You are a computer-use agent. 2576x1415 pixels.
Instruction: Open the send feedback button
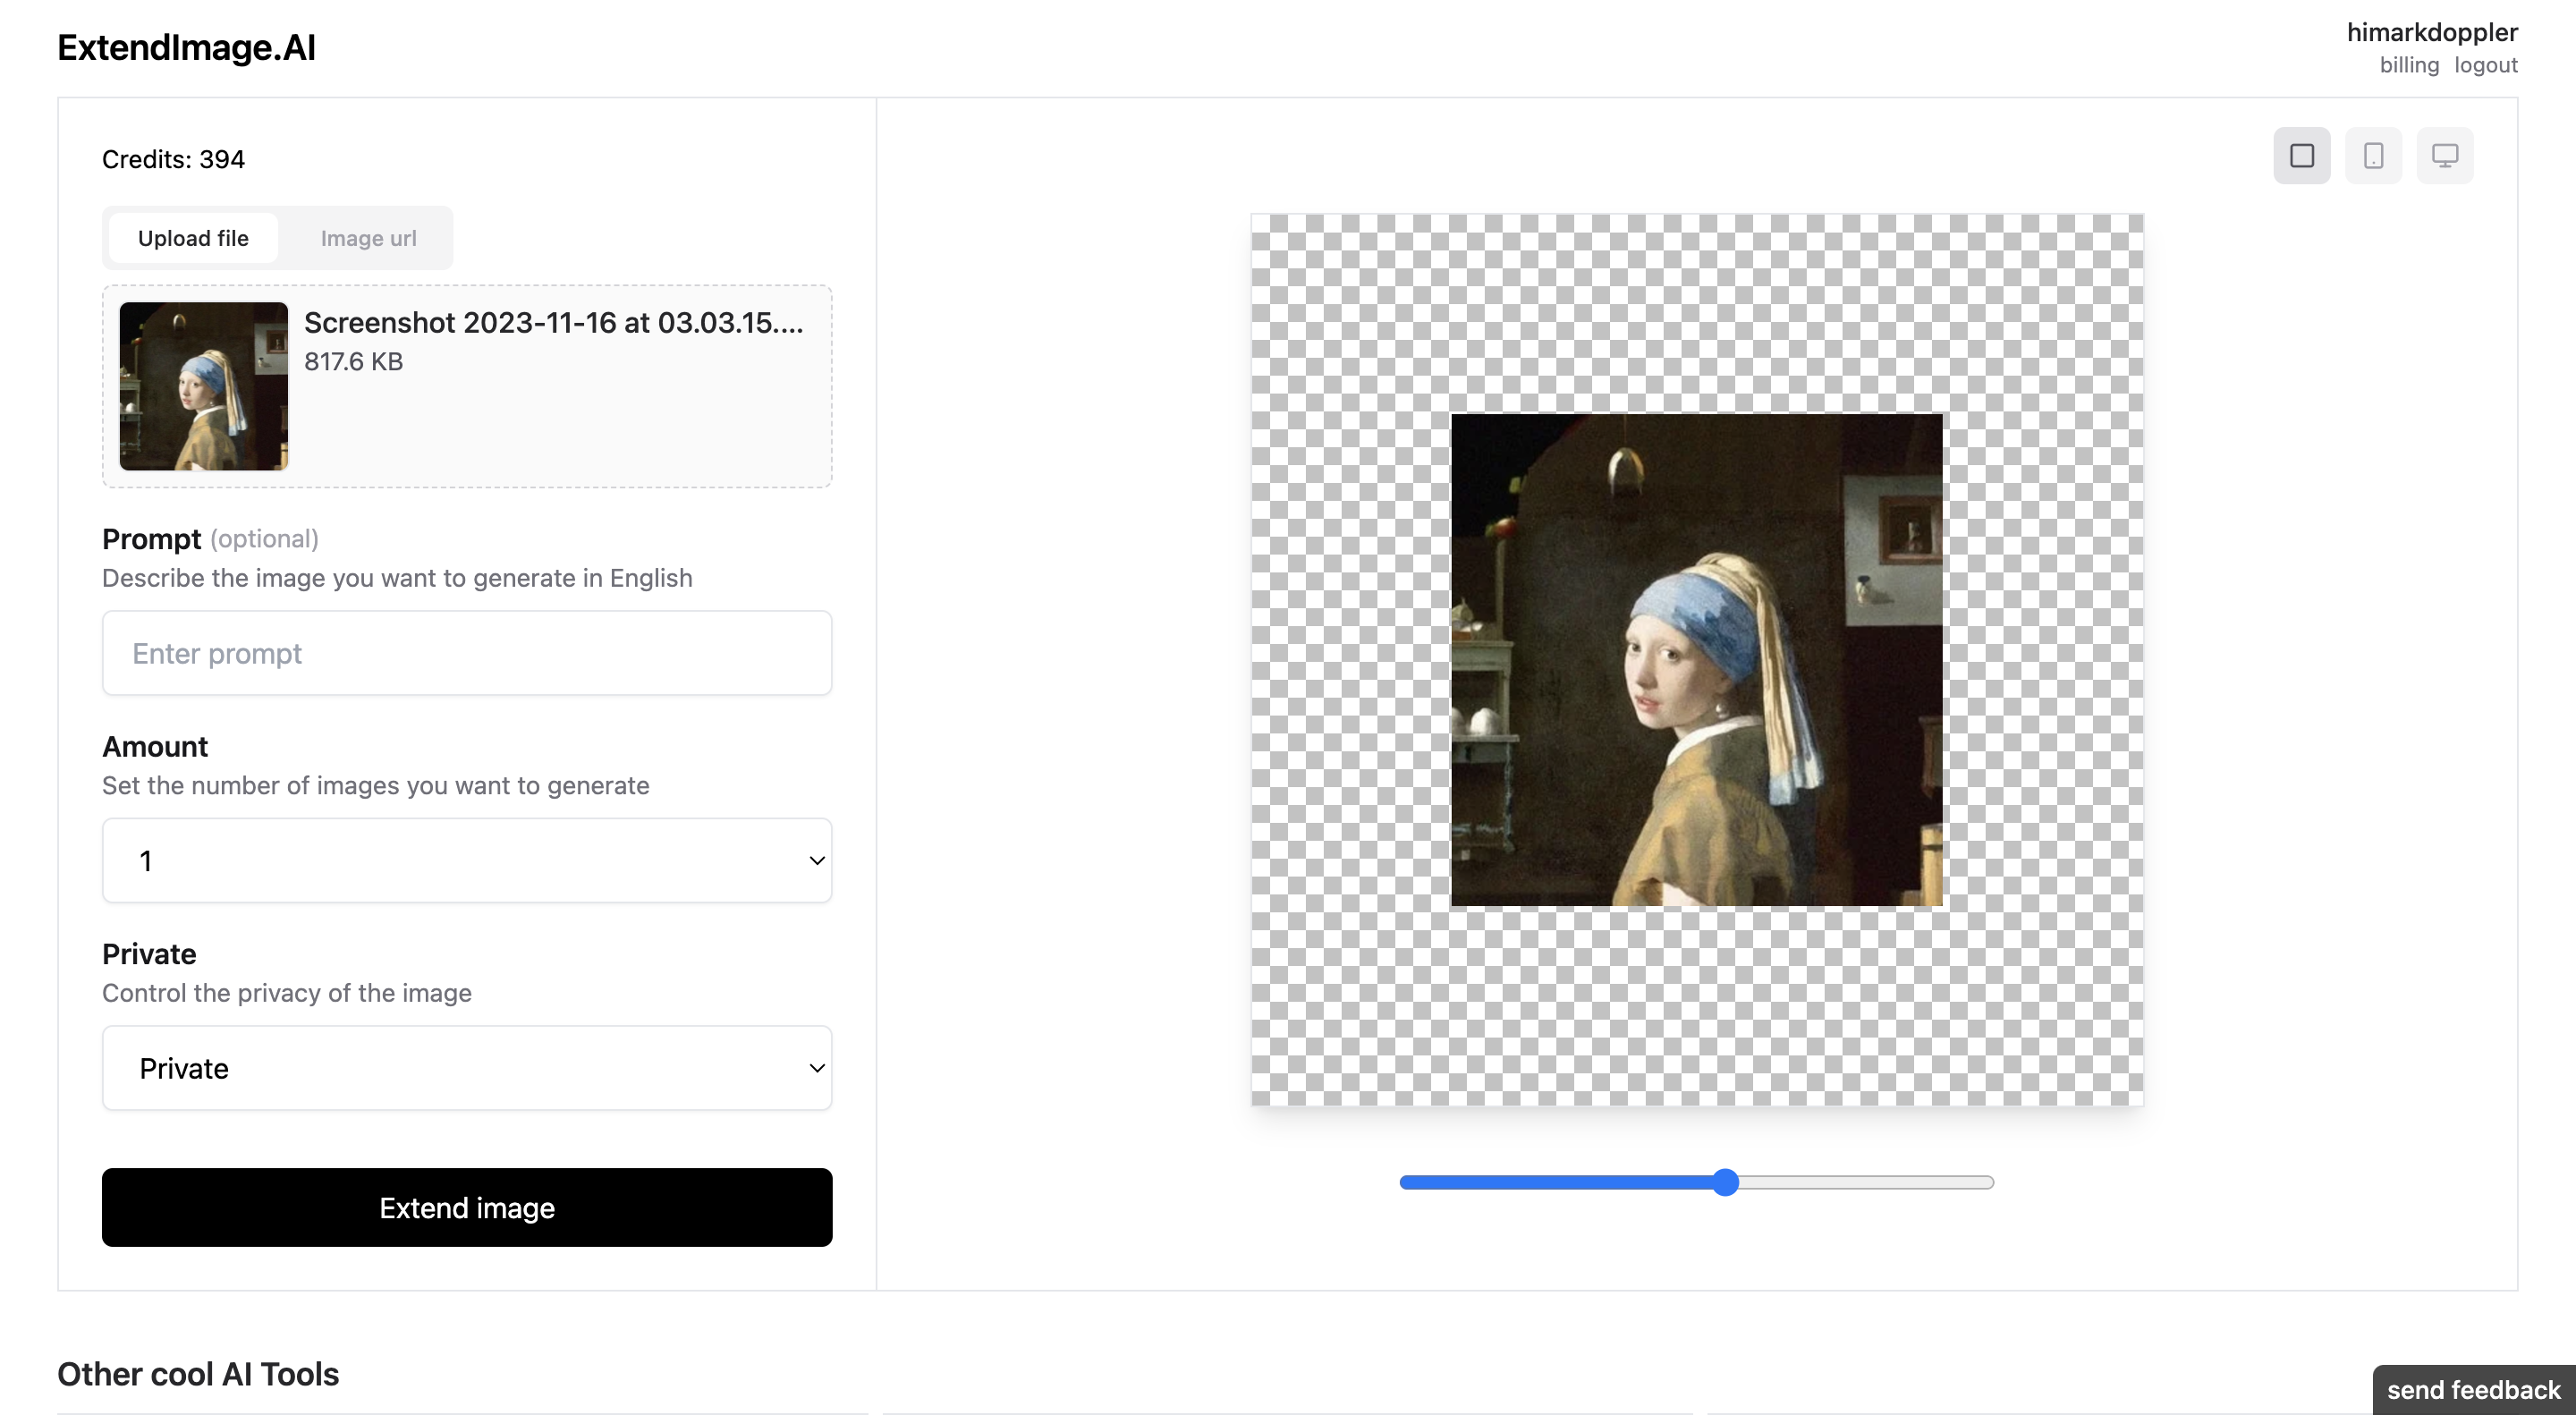click(2473, 1389)
